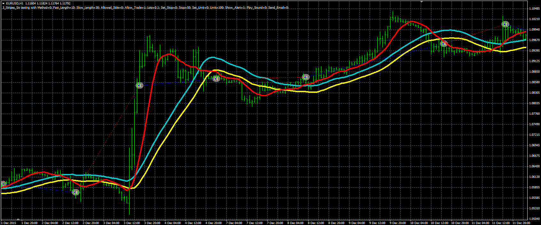This screenshot has height=225, width=541.
Task: Click the 1.07215 price scale label
Action: tap(535, 135)
